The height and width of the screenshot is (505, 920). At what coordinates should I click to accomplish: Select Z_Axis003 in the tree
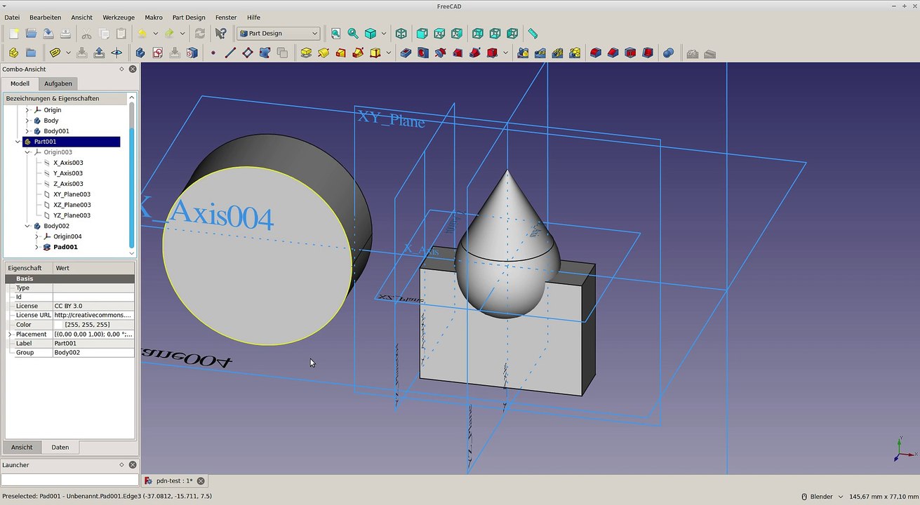coord(68,184)
